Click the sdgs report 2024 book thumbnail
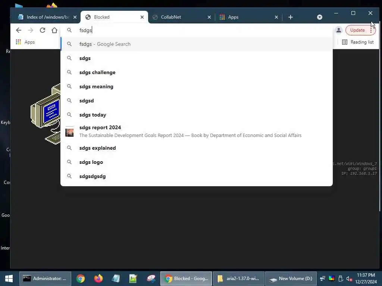Viewport: 382px width, 286px height. (69, 132)
